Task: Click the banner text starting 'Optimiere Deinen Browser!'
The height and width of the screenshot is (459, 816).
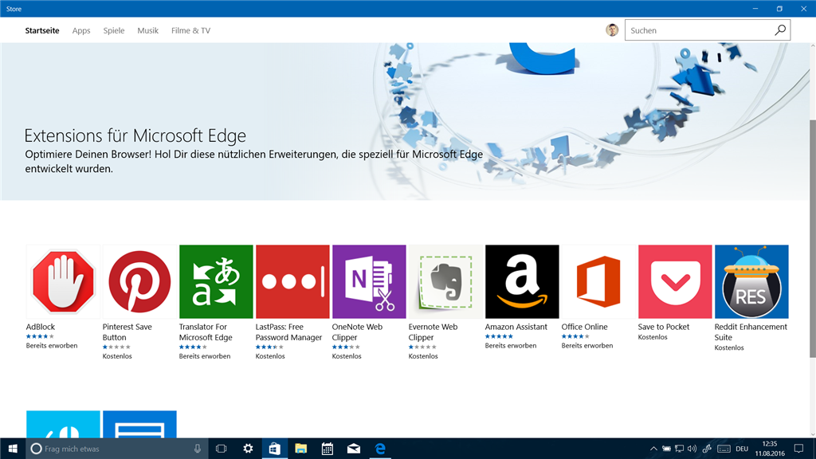Action: click(254, 161)
